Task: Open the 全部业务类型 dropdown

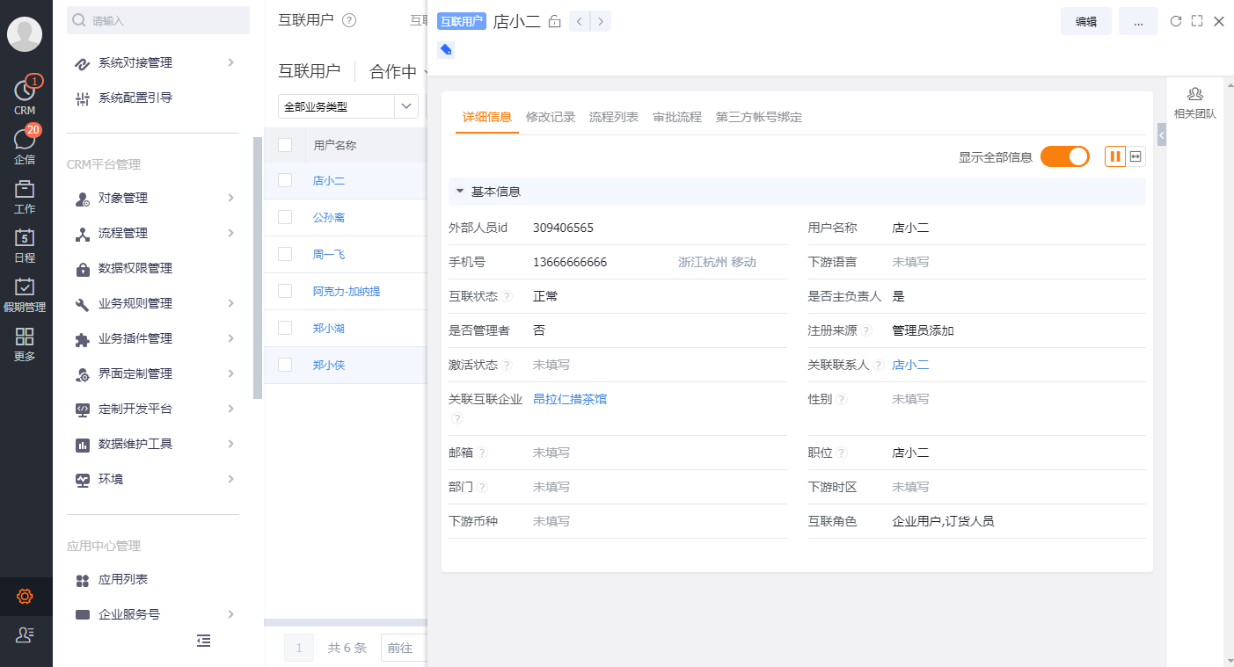Action: point(348,106)
